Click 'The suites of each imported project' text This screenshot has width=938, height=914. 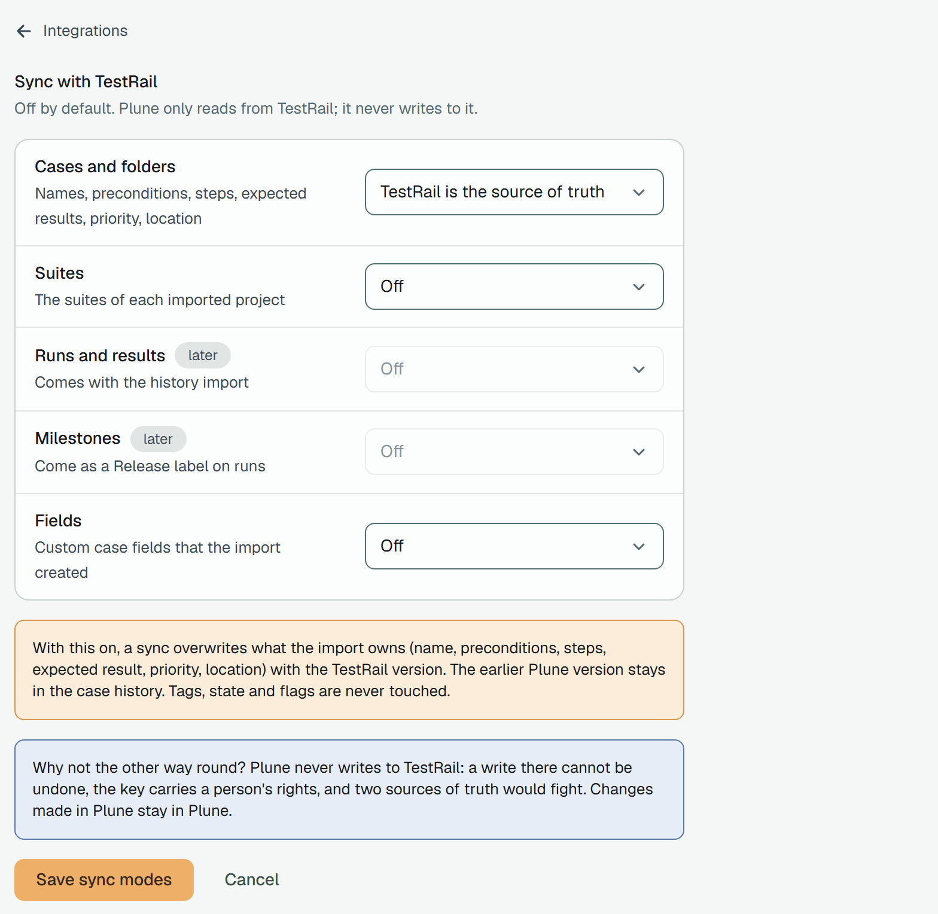[160, 300]
